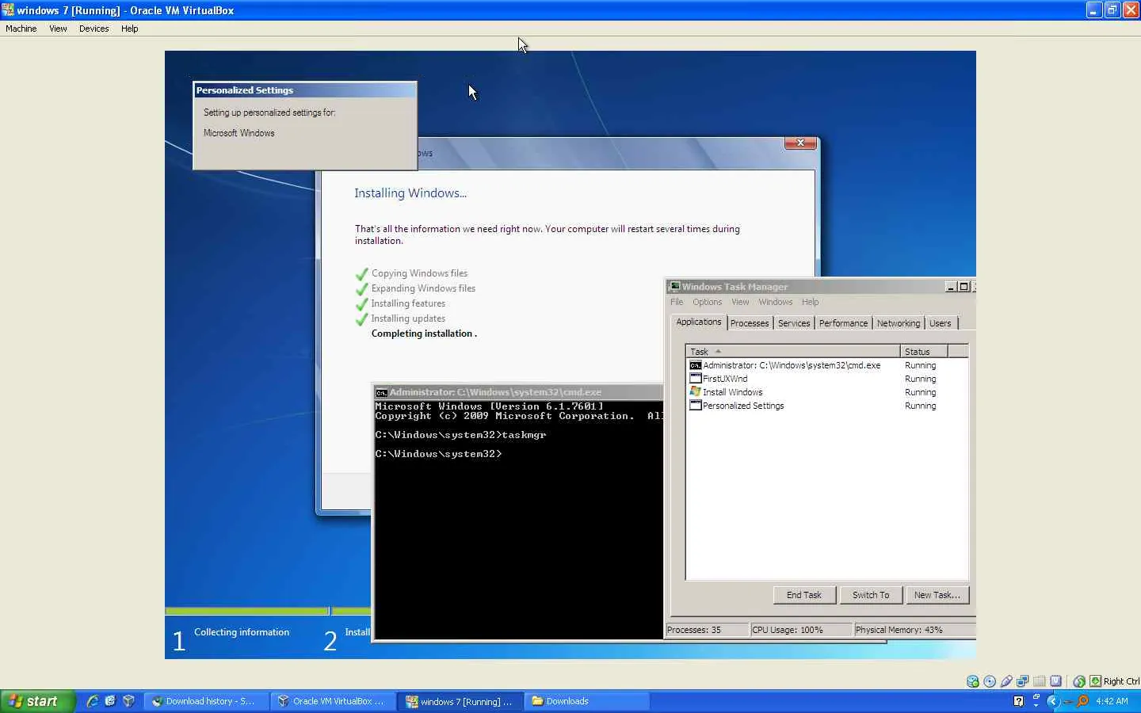Switch to the Processes tab
The width and height of the screenshot is (1141, 713).
tap(750, 323)
